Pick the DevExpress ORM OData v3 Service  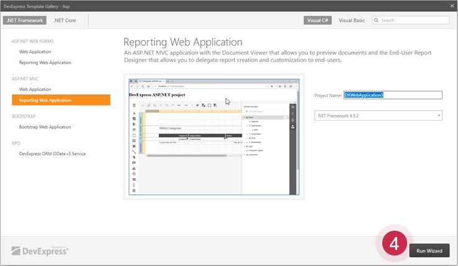click(52, 153)
